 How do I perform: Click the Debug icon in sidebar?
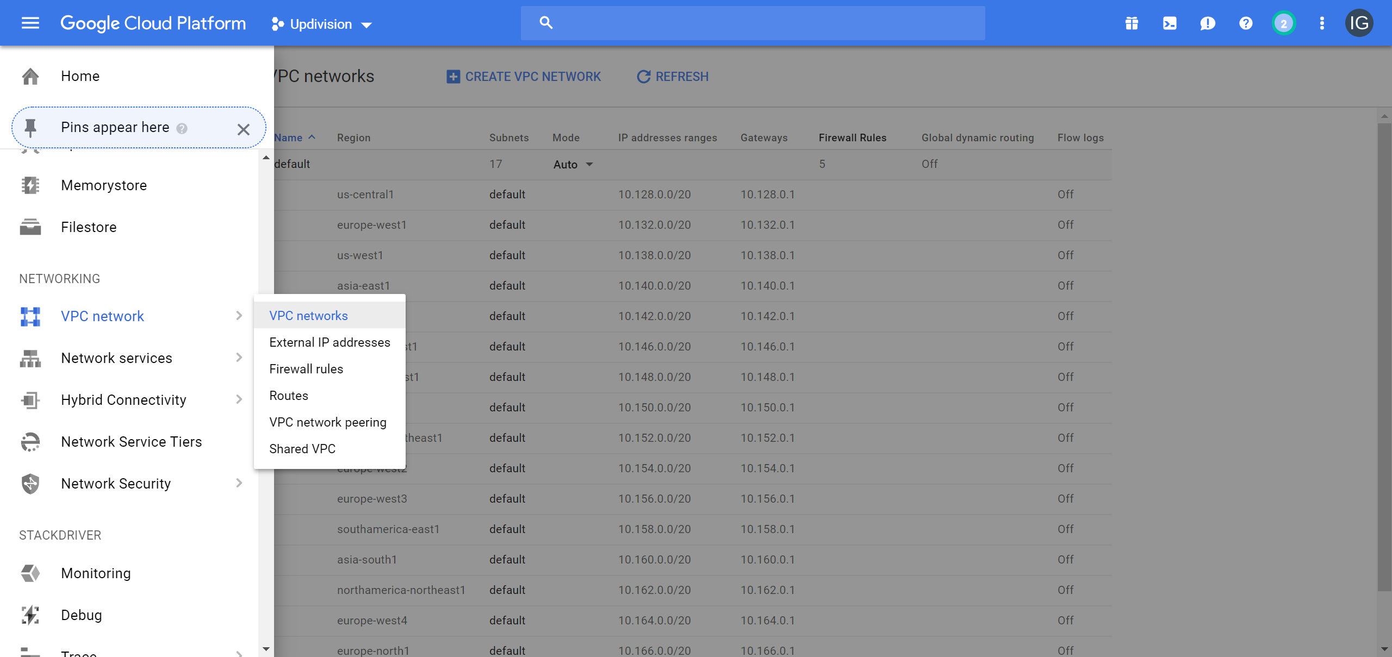(x=30, y=615)
